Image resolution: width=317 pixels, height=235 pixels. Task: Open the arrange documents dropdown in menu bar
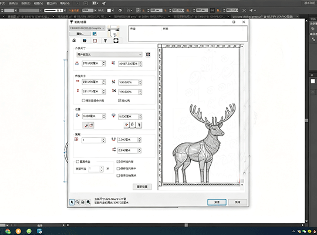(x=96, y=4)
